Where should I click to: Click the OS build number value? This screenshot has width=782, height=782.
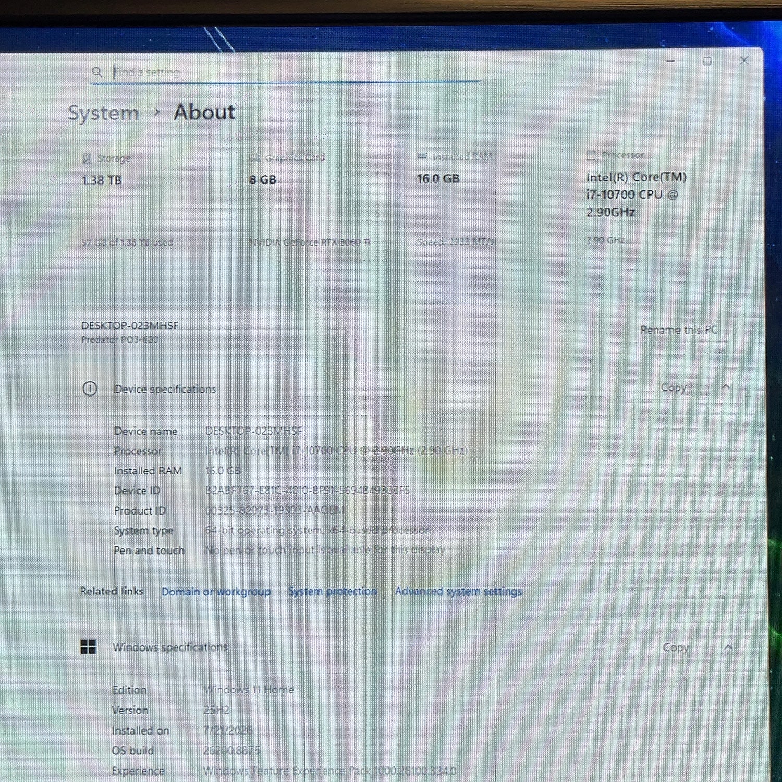pos(231,750)
